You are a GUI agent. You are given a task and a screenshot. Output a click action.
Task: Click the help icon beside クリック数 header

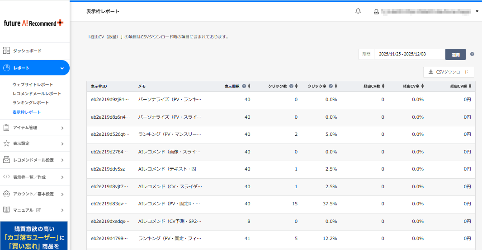[x=291, y=86]
